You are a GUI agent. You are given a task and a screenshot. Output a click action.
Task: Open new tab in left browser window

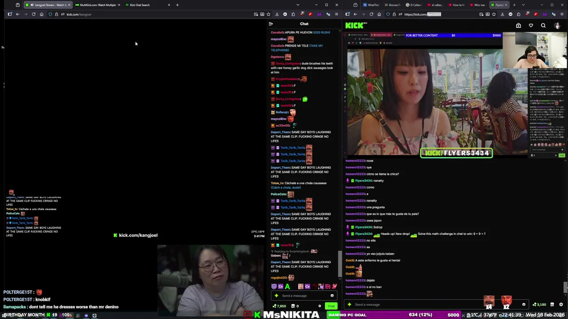point(177,5)
